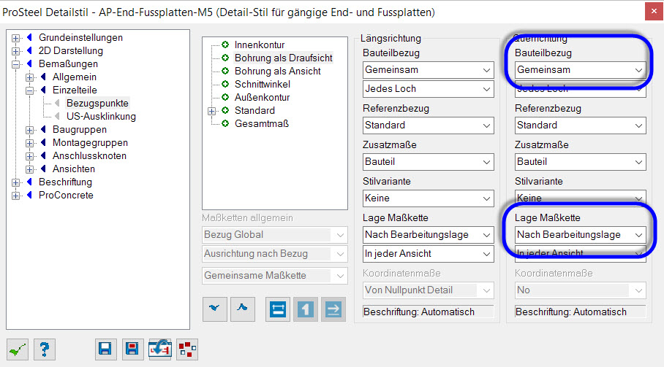Click Querrichtung Beschriftung: Automatisch button
This screenshot has height=367, width=664.
pyautogui.click(x=580, y=312)
